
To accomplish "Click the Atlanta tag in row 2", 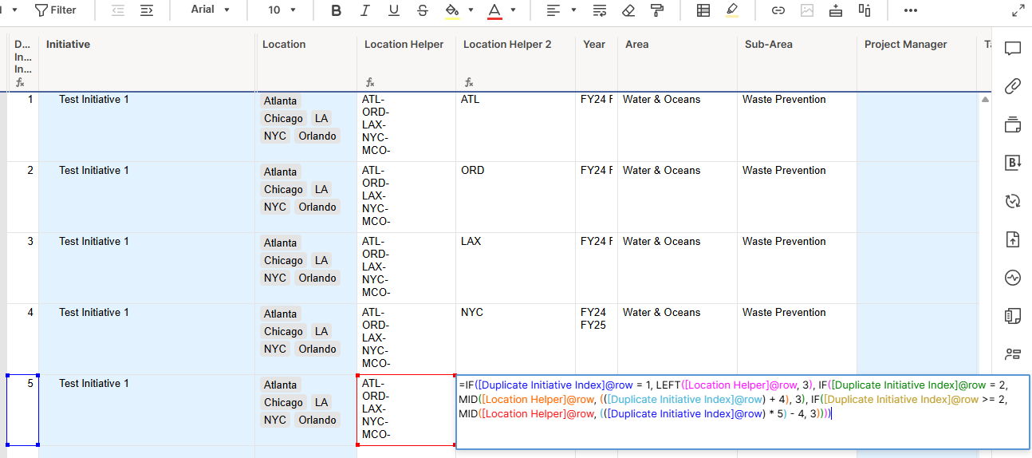I will [x=280, y=172].
